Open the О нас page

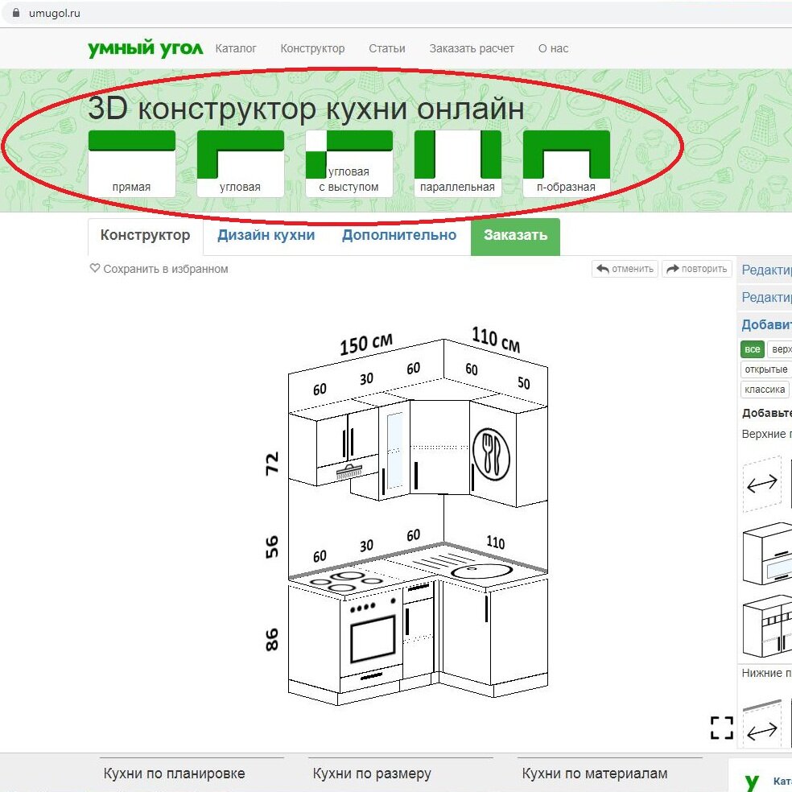553,48
